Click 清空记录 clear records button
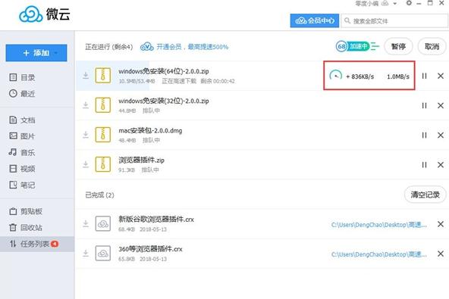This screenshot has height=299, width=449. [x=425, y=195]
